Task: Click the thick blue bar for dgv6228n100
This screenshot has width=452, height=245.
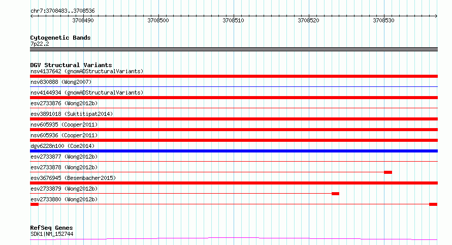Action: [x=234, y=151]
